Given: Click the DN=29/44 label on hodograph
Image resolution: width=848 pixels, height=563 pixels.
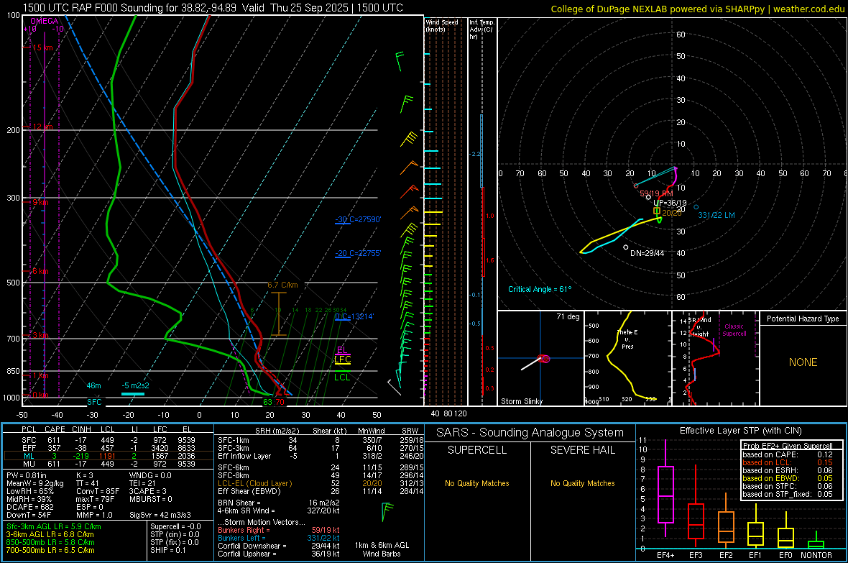Looking at the screenshot, I should pyautogui.click(x=647, y=253).
